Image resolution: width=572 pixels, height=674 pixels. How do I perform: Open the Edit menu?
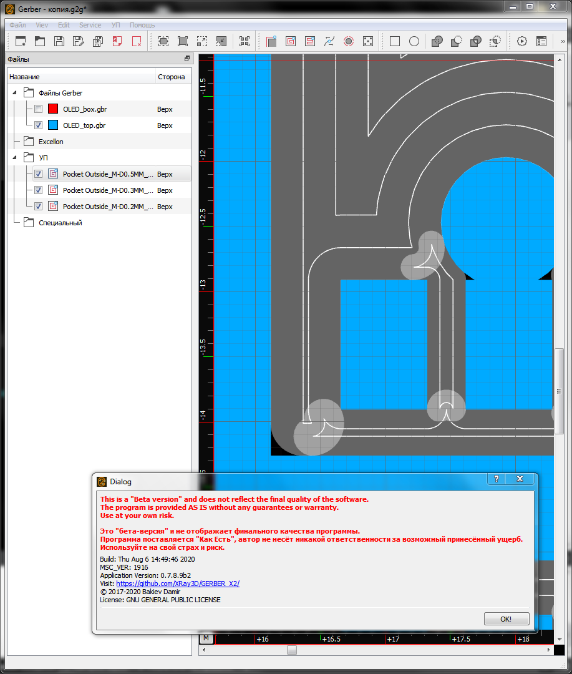64,25
